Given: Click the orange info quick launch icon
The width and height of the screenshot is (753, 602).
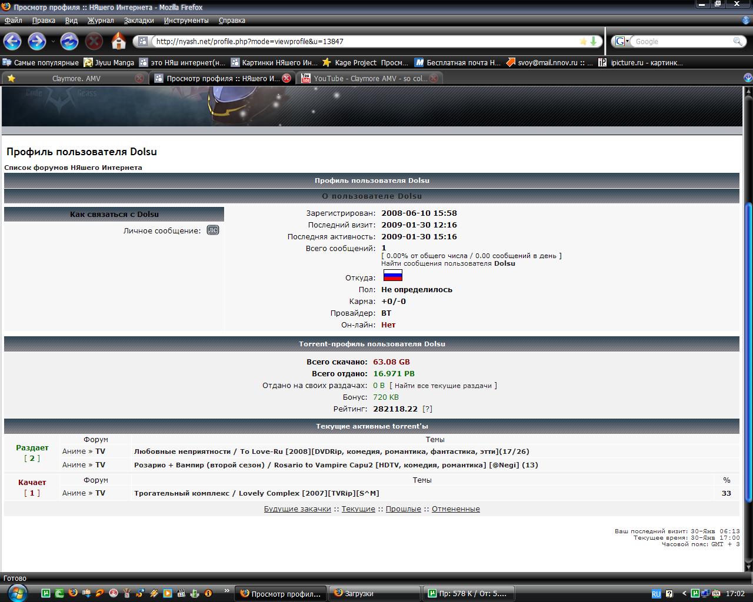Looking at the screenshot, I should click(x=208, y=593).
